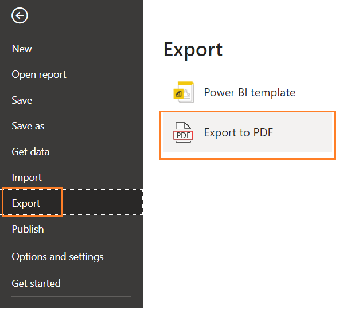Select Get started in the sidebar
This screenshot has width=343, height=318.
pos(36,284)
